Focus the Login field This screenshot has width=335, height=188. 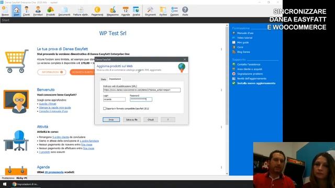click(x=114, y=99)
